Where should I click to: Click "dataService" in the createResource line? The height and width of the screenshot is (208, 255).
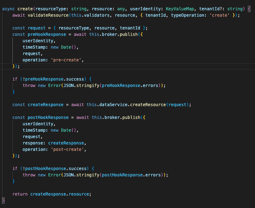click(x=113, y=105)
